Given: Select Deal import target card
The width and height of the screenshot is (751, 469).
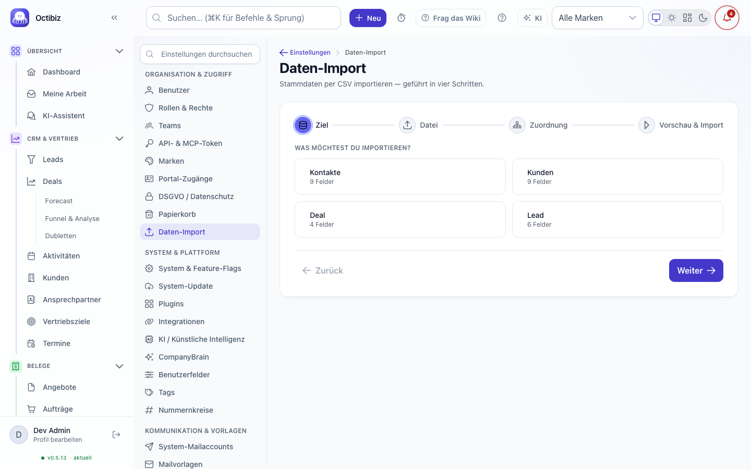Looking at the screenshot, I should point(400,219).
